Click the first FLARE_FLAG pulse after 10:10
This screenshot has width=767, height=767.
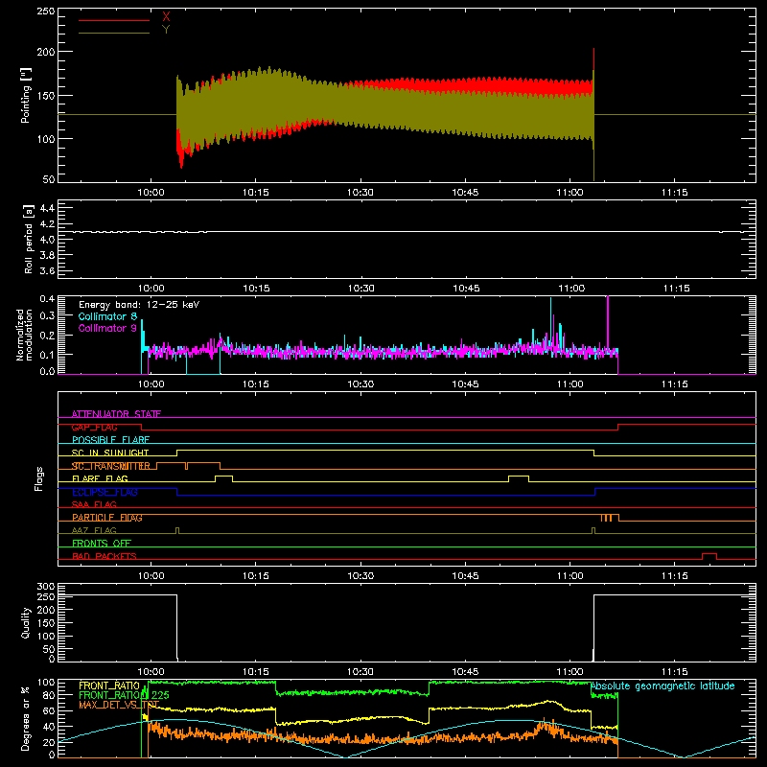[x=224, y=478]
